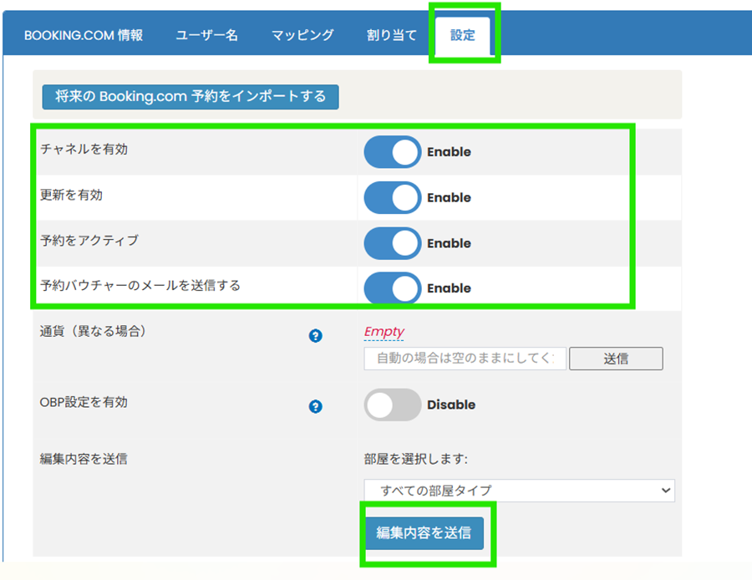Viewport: 752px width, 580px height.
Task: Expand the すべての部屋タイプ dropdown
Action: point(519,491)
